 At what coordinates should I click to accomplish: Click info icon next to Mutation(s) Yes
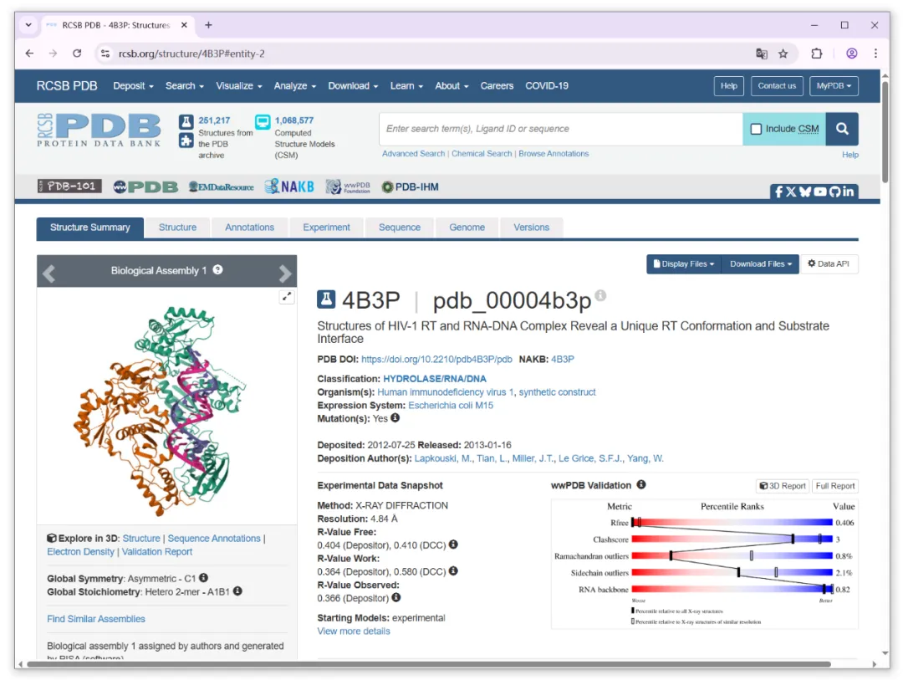[395, 418]
